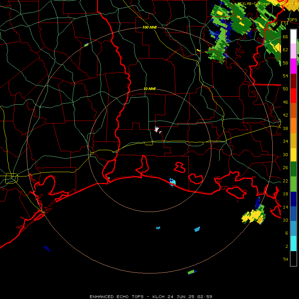Click legend value '62'
The width and height of the screenshot is (299, 299).
pos(285,50)
